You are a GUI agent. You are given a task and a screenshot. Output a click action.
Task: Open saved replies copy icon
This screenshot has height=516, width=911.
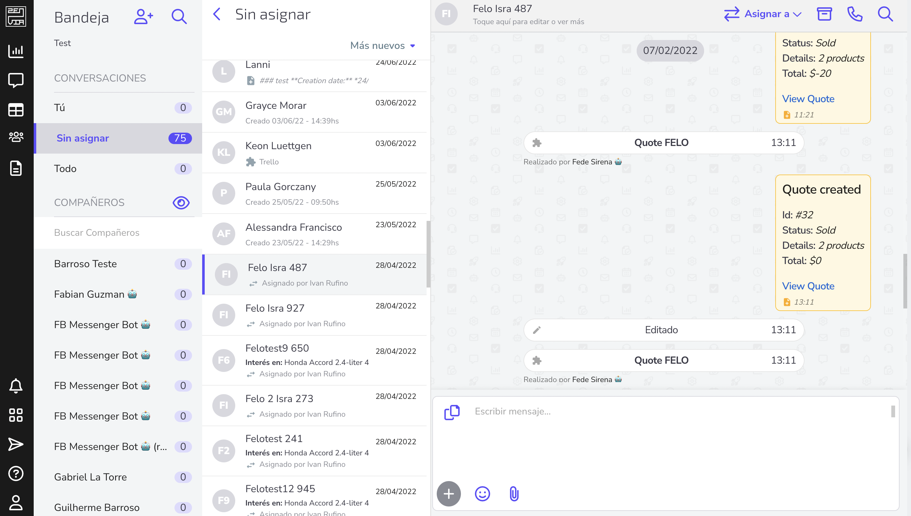452,412
